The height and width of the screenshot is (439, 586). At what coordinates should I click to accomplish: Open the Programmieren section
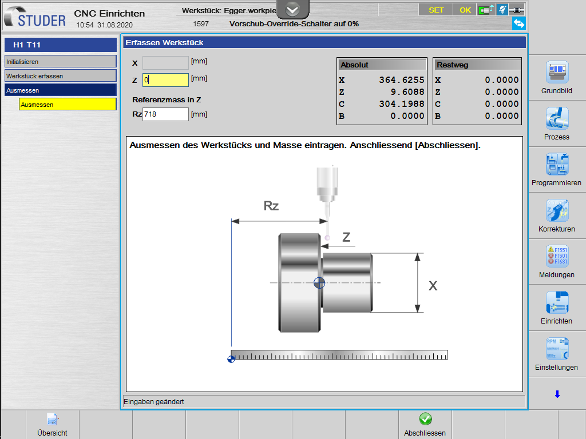pos(557,165)
